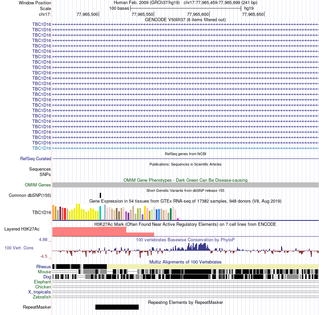Click the 4.88 upper axis value

point(43,240)
